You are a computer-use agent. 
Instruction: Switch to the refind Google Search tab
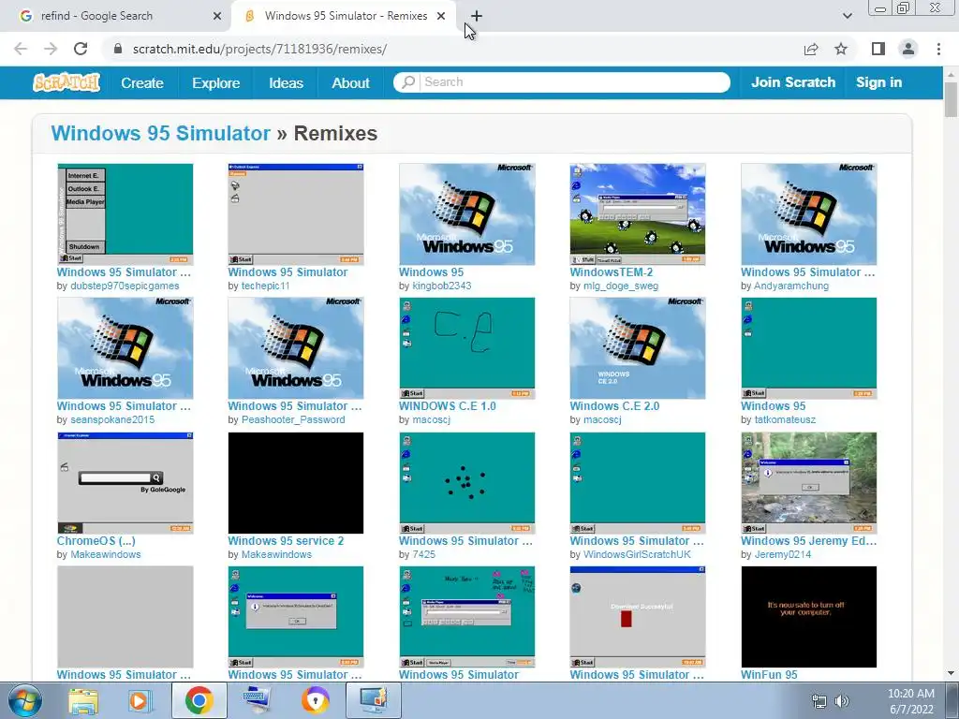115,16
